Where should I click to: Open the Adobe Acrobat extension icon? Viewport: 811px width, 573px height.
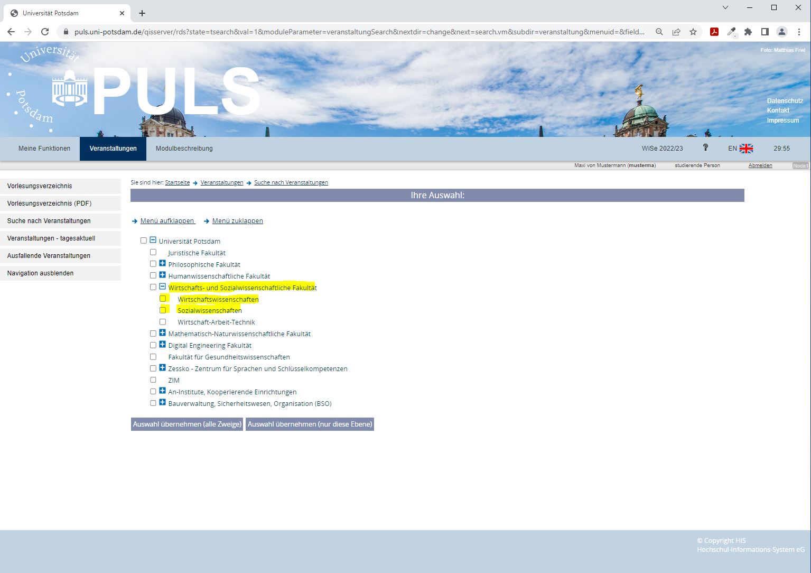(x=714, y=32)
